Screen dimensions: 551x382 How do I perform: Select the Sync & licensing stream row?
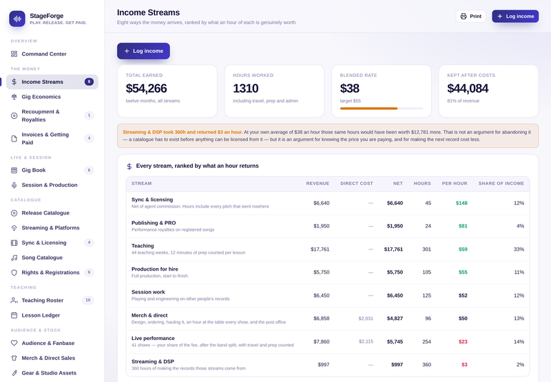pyautogui.click(x=328, y=203)
